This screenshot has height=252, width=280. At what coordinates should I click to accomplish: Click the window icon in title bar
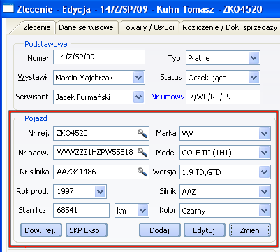8,9
